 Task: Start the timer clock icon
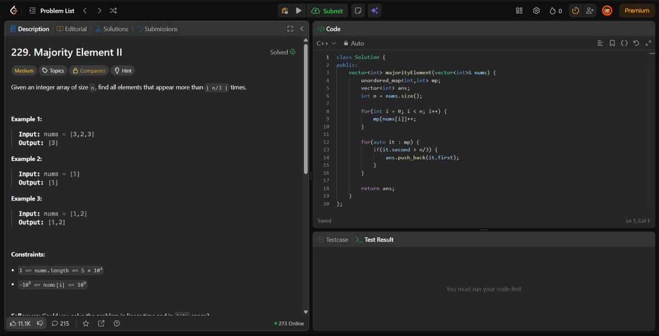(x=576, y=10)
